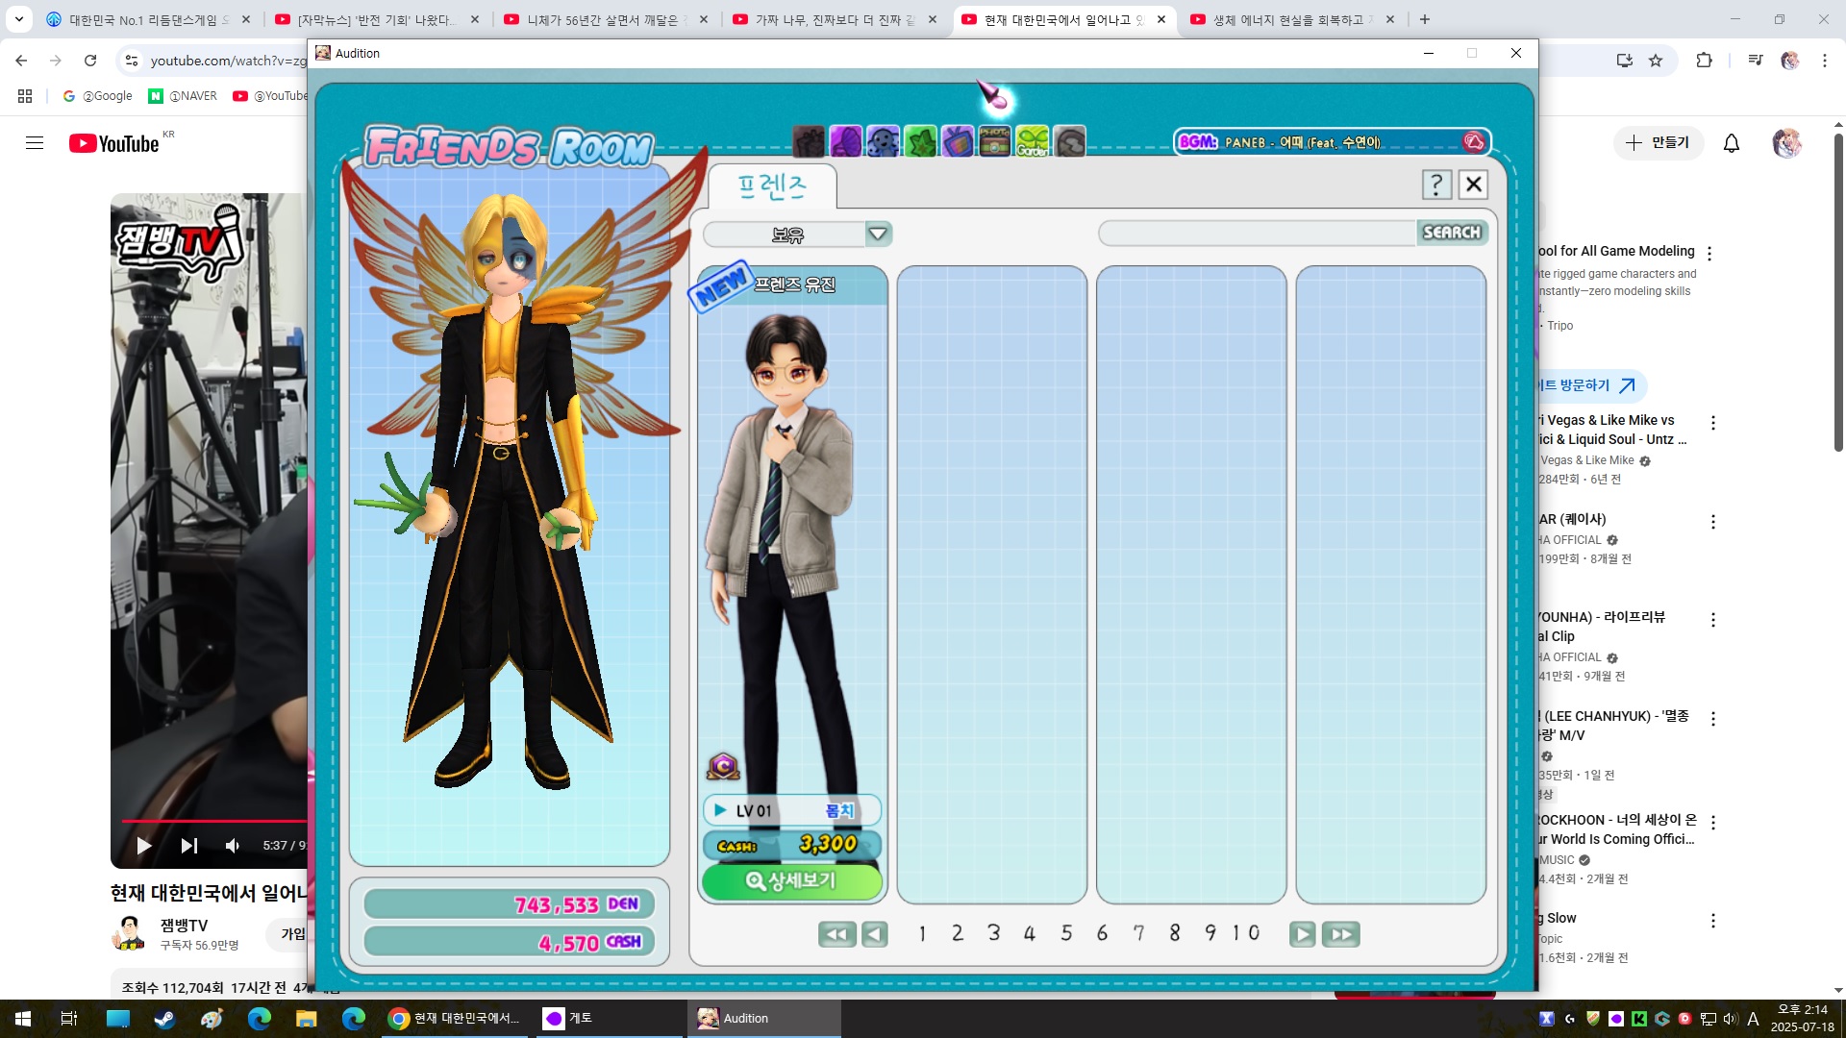Screen dimensions: 1846x1038
Task: Play the YouTube video
Action: [144, 846]
